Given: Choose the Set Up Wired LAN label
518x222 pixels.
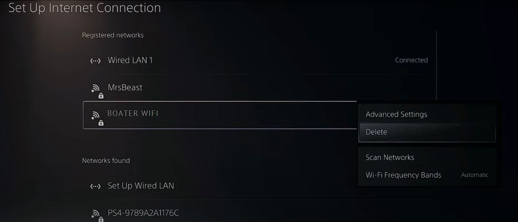Looking at the screenshot, I should pos(140,186).
